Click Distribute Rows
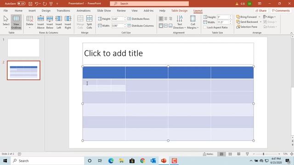This screenshot has height=165, width=294. [139, 19]
